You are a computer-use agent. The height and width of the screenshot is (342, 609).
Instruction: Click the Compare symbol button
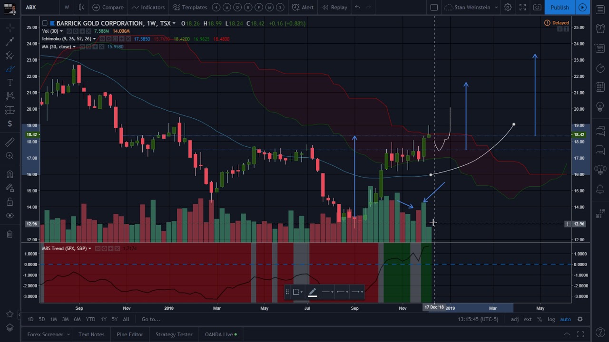pos(108,7)
